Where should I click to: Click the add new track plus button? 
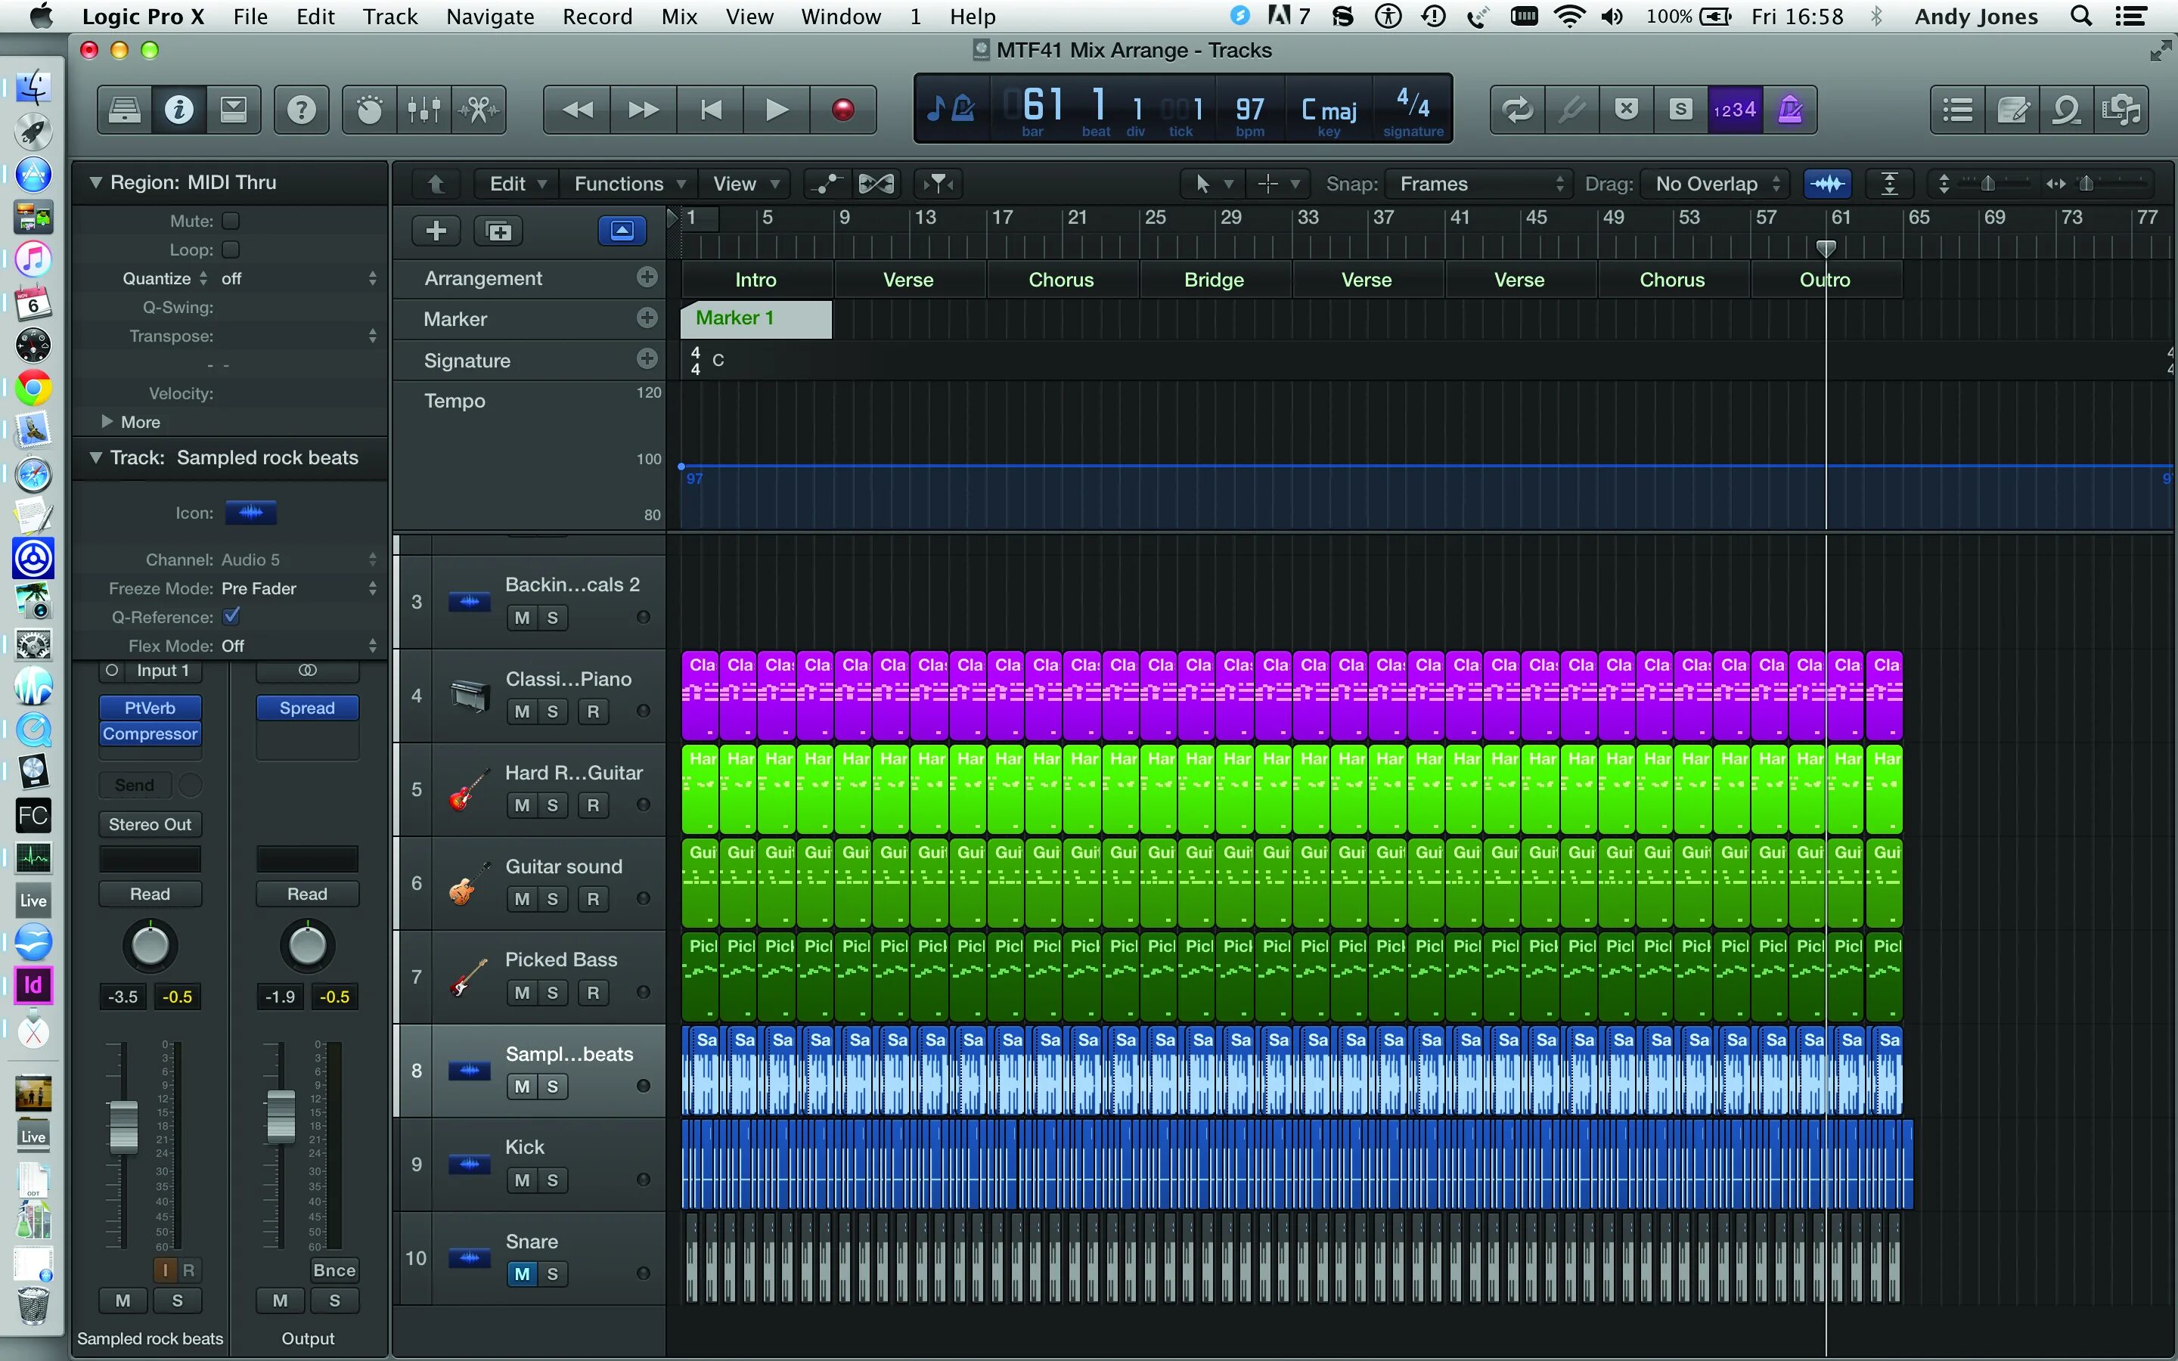(436, 231)
